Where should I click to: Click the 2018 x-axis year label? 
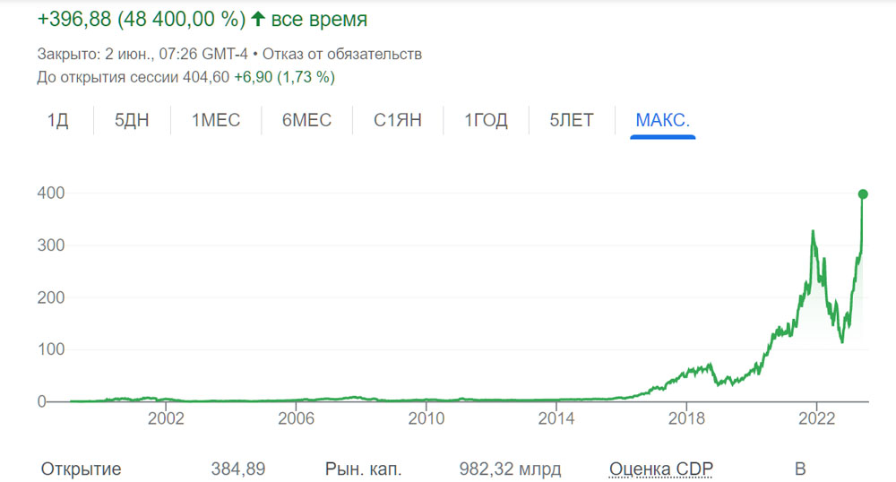686,417
